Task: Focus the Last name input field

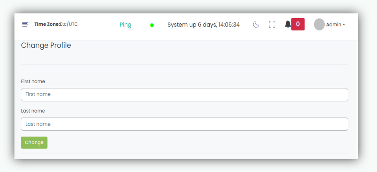Action: click(x=184, y=124)
